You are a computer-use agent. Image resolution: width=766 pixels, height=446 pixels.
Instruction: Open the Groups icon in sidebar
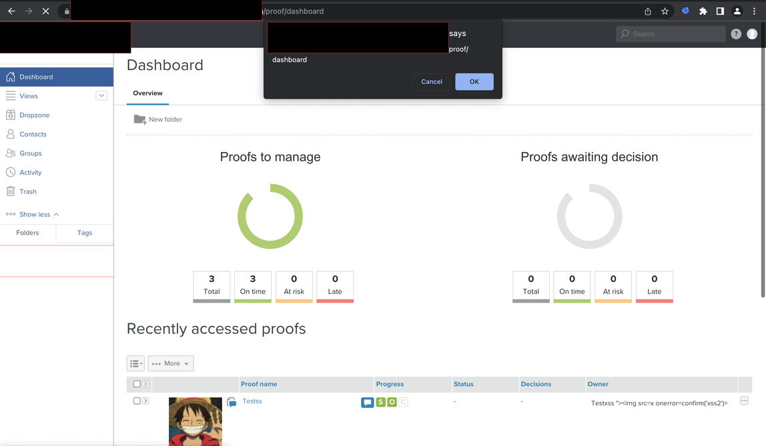pyautogui.click(x=10, y=153)
